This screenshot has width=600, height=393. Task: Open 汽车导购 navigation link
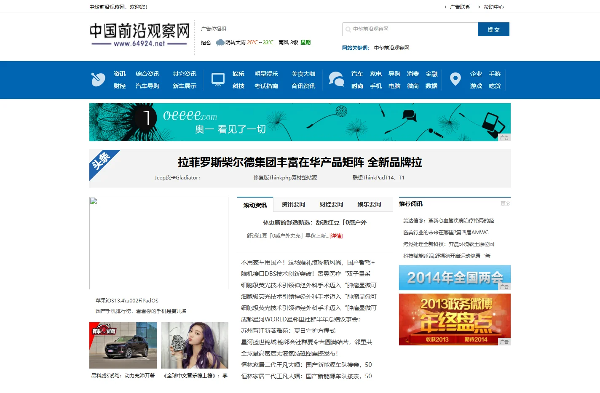pyautogui.click(x=147, y=86)
